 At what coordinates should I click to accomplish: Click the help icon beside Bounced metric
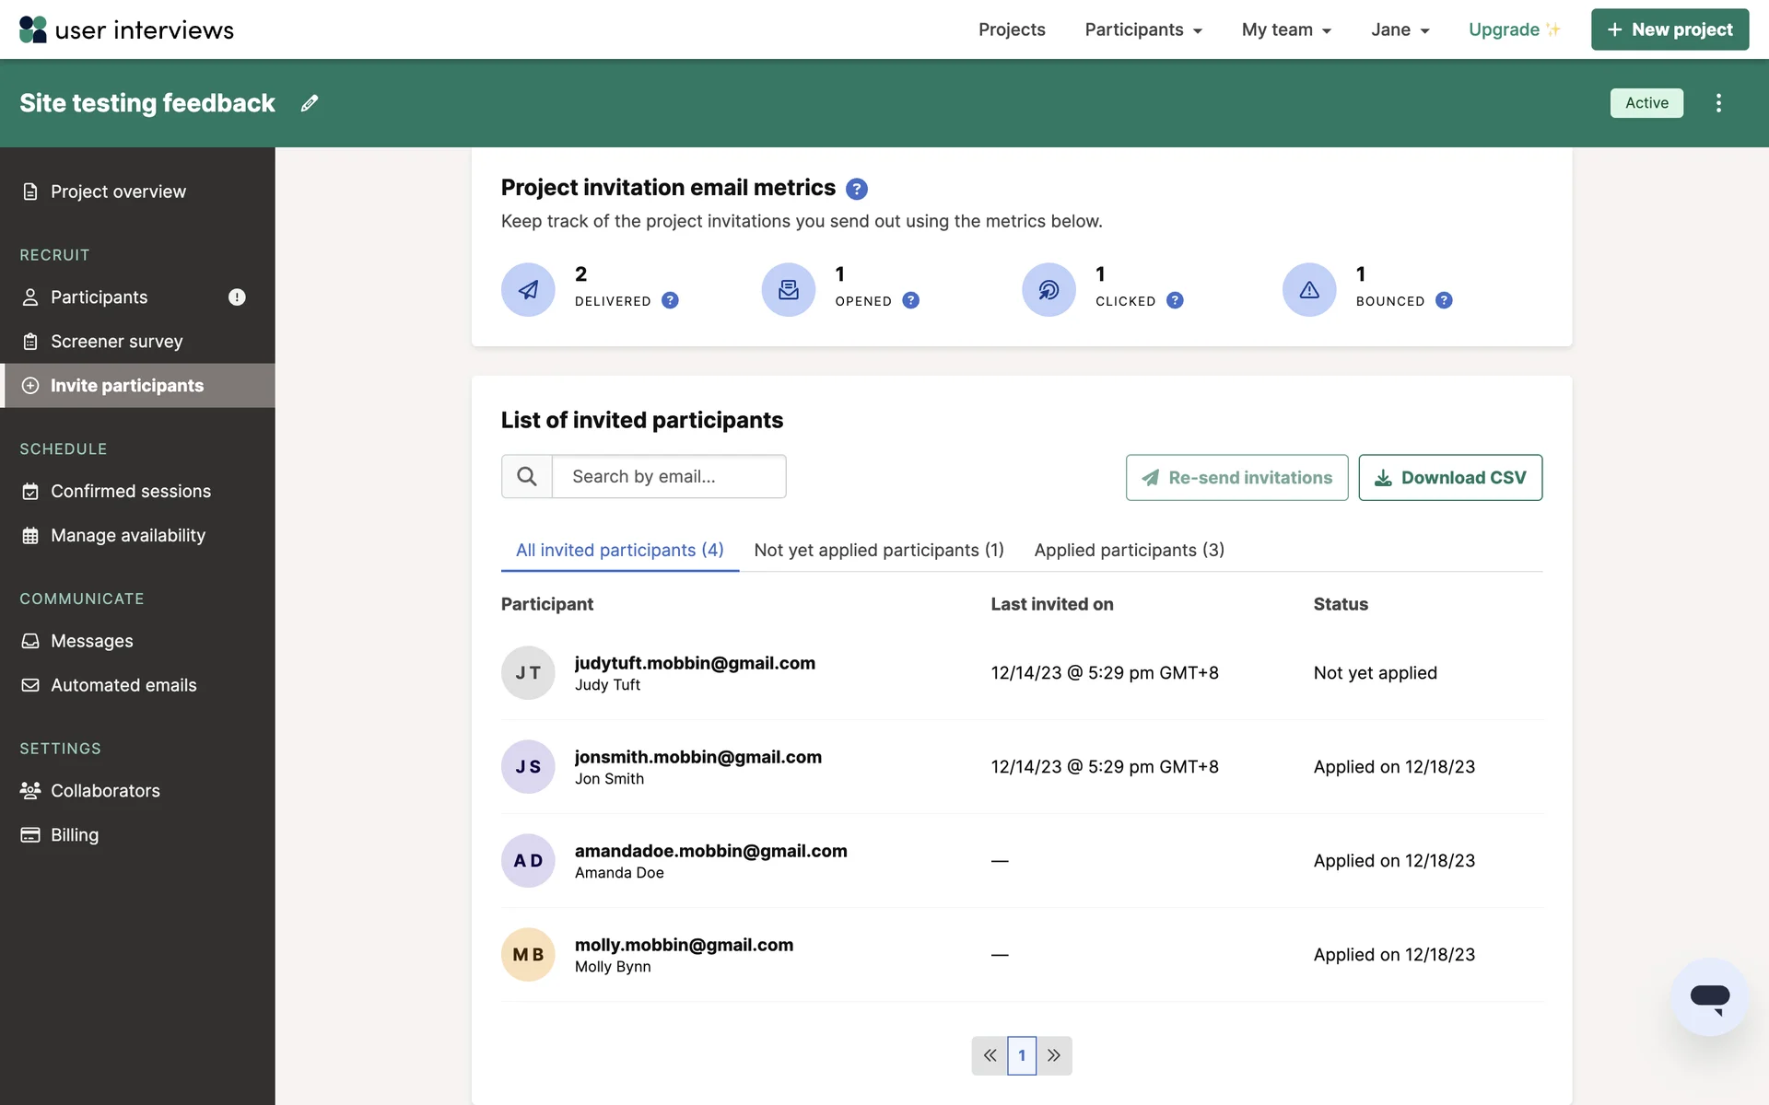pos(1444,300)
